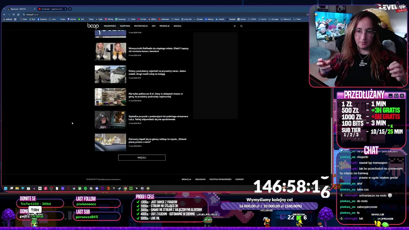Expand the Norwegia bookmarks folder
Viewport: 409px width, 230px height.
point(274,19)
